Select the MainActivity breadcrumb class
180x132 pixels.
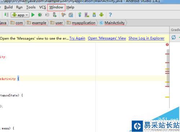click(112, 23)
